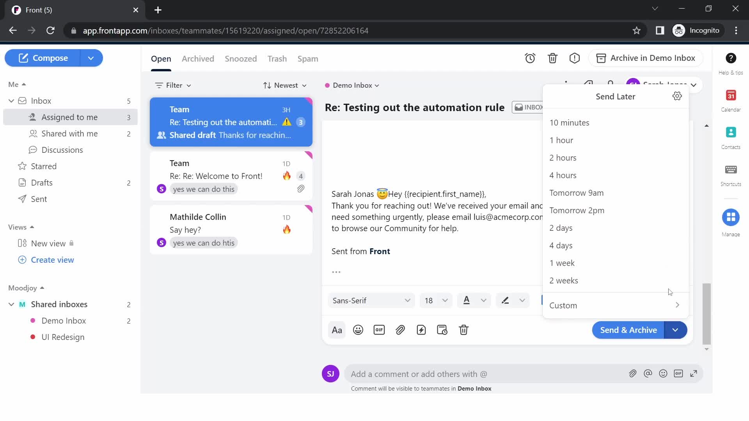Click the 'Archived' tab in inbox view
749x421 pixels.
pos(197,58)
